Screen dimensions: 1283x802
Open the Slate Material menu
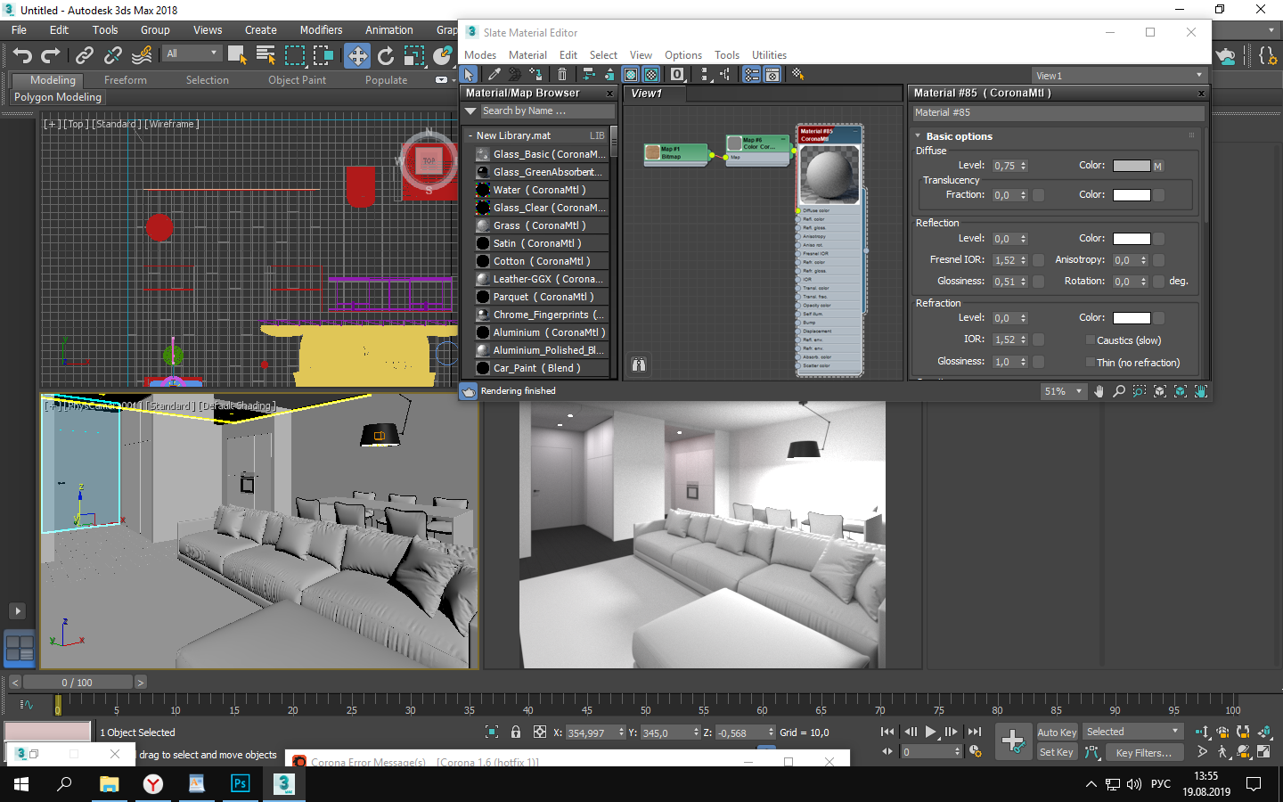(527, 54)
